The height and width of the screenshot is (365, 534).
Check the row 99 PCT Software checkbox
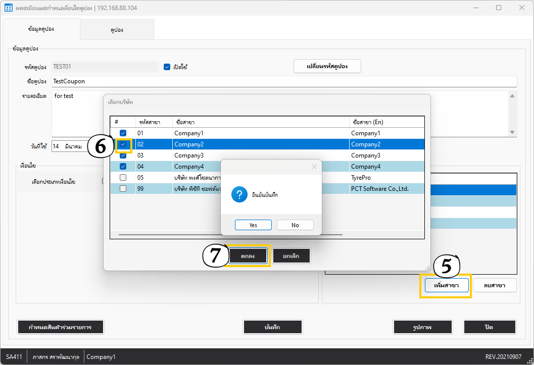(123, 189)
